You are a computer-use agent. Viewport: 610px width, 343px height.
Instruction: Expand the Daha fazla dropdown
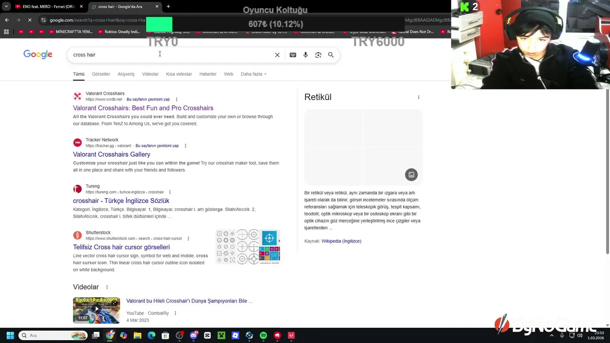click(x=254, y=74)
